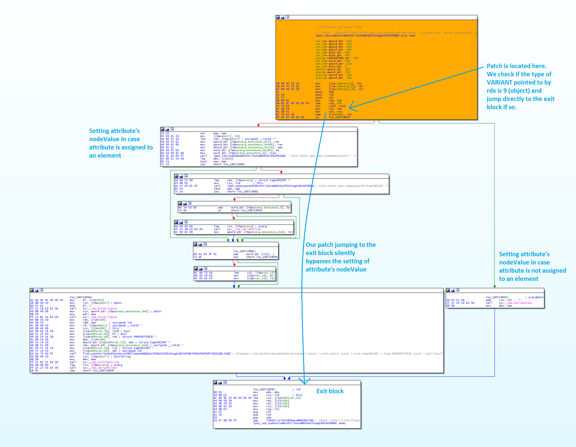Click the color icon on the get_ie9_nodeName node
This screenshot has height=447, width=576.
click(163, 129)
